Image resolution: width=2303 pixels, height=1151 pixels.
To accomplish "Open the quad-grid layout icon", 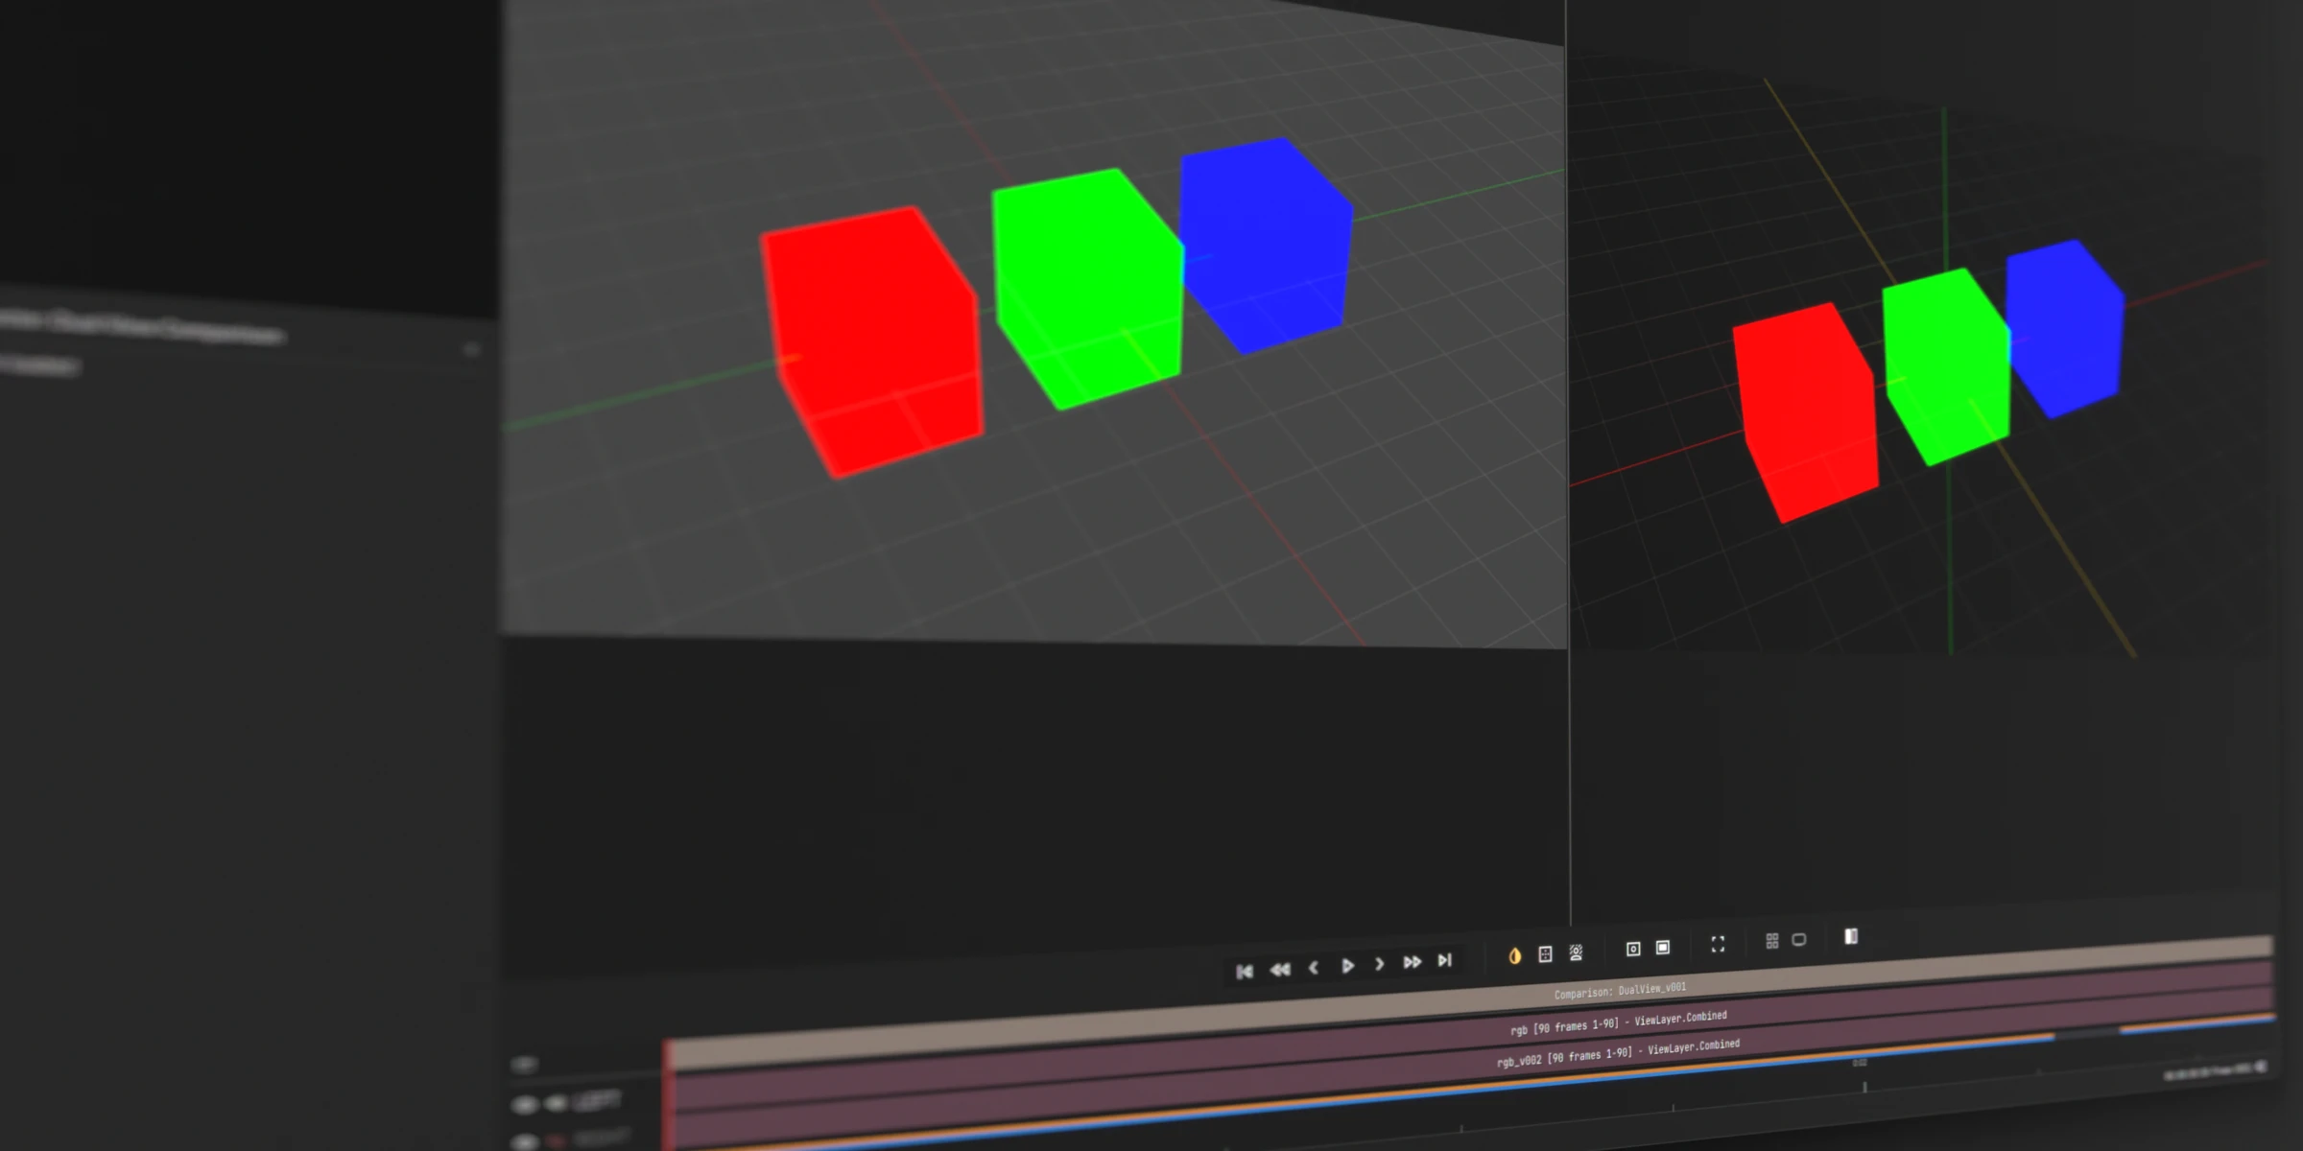I will (x=1772, y=942).
